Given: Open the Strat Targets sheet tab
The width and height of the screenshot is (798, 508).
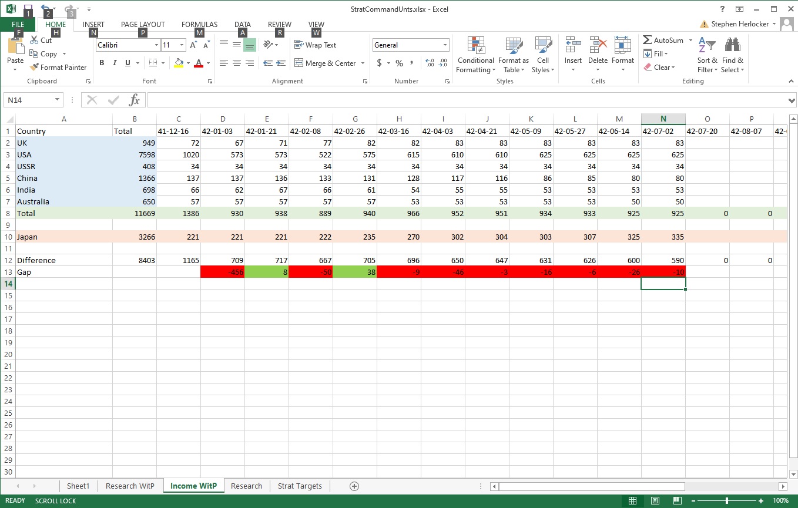Looking at the screenshot, I should (300, 486).
